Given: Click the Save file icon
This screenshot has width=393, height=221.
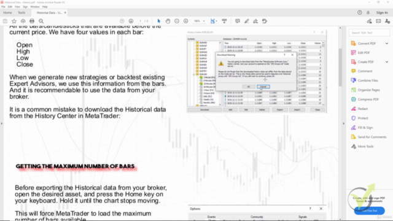Looking at the screenshot, I should (5, 21).
